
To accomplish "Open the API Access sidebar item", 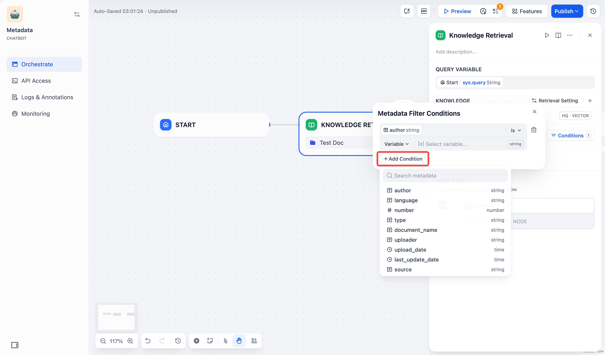I will (x=36, y=81).
